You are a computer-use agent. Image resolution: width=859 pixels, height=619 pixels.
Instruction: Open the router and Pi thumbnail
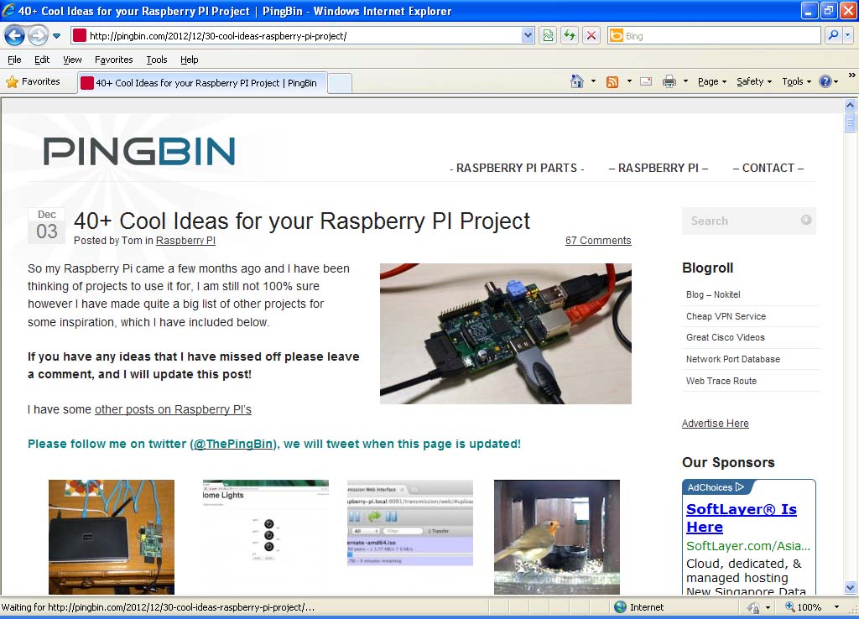112,537
